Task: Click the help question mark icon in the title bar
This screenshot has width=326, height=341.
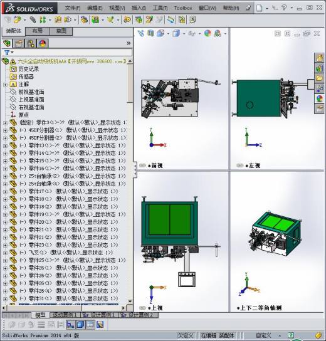Action: 284,8
